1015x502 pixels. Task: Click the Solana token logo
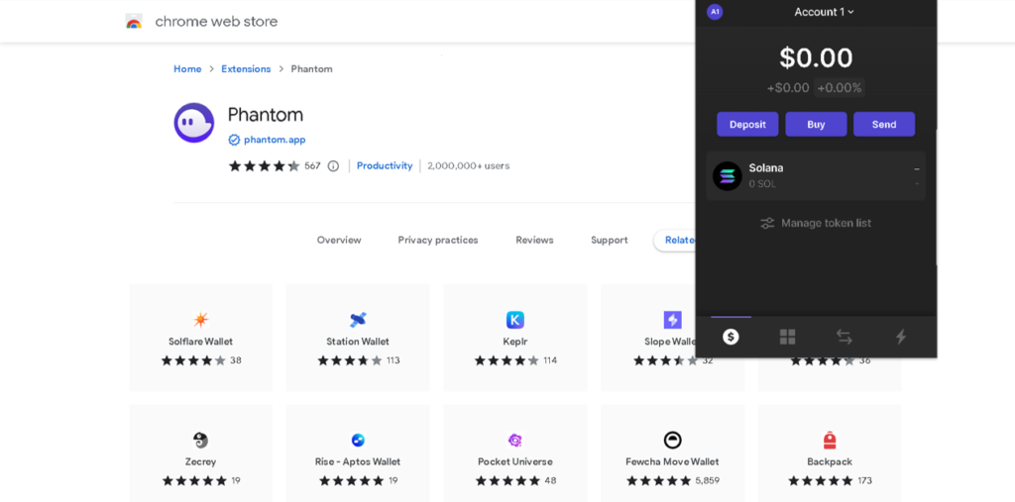click(x=727, y=176)
